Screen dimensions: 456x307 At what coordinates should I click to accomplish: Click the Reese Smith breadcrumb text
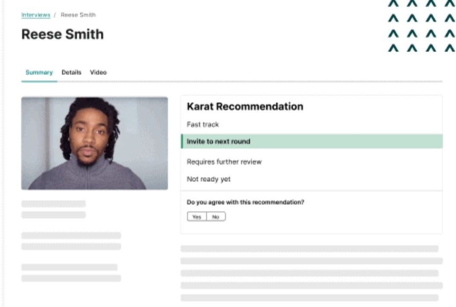(78, 15)
